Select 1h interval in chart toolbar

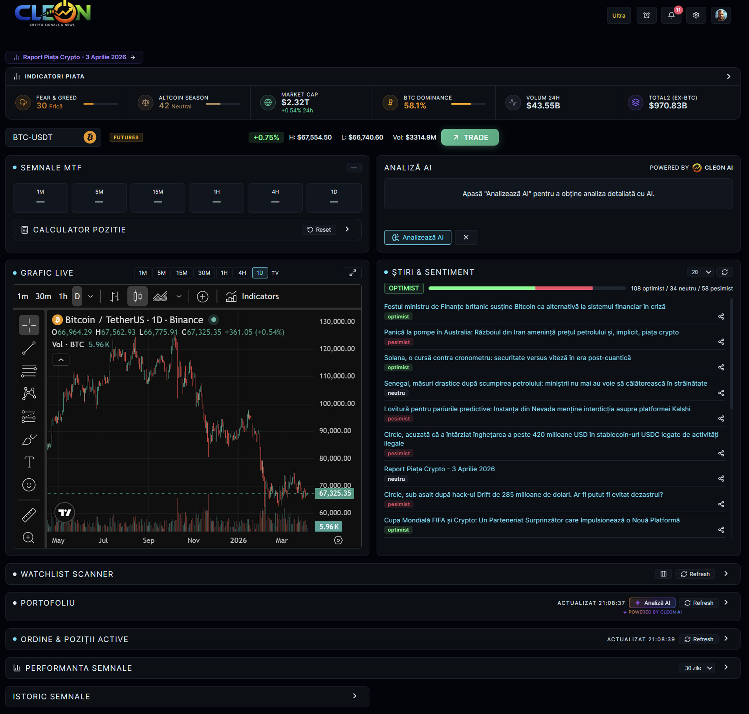click(x=63, y=297)
